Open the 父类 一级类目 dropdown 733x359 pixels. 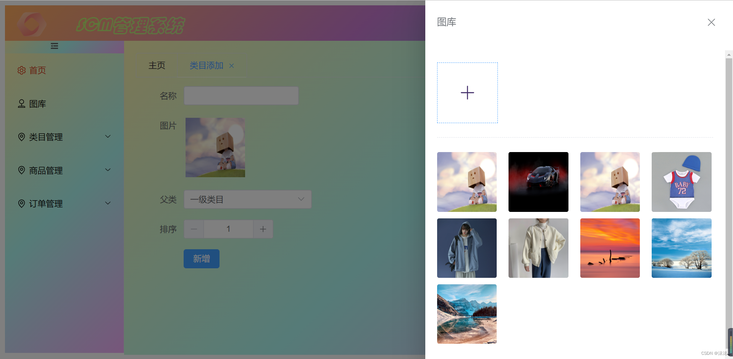coord(248,199)
